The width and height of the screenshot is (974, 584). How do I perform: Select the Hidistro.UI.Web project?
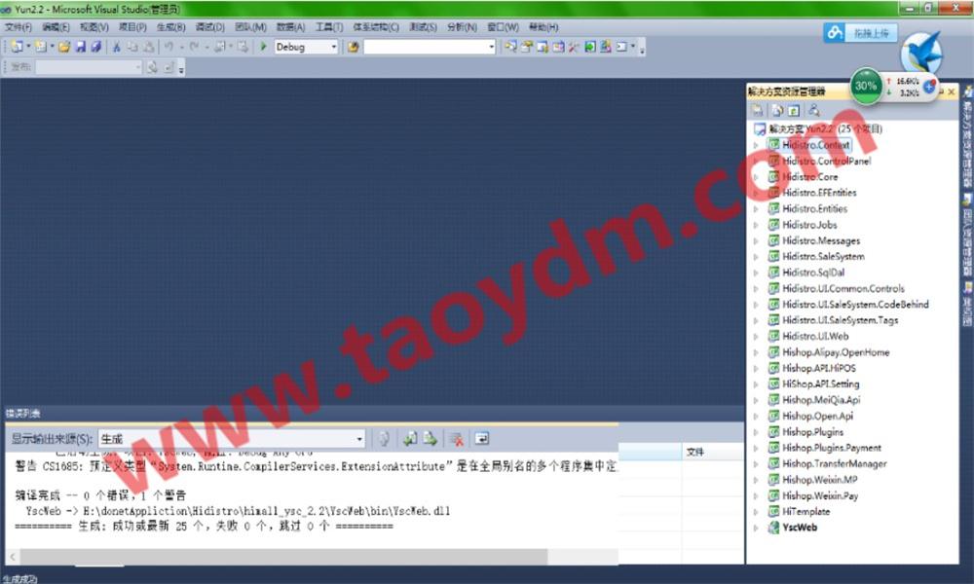pyautogui.click(x=815, y=337)
